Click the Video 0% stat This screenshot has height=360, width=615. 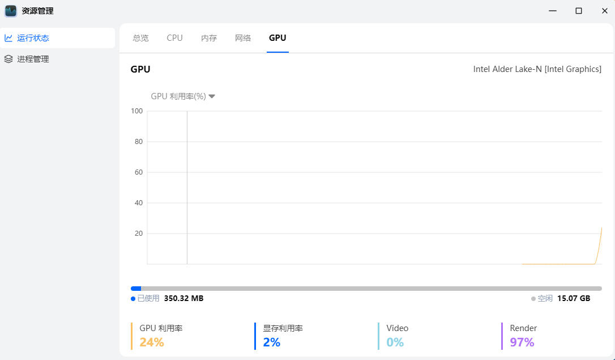click(x=397, y=336)
